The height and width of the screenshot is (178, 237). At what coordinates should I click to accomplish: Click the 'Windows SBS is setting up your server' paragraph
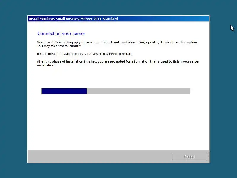117,44
